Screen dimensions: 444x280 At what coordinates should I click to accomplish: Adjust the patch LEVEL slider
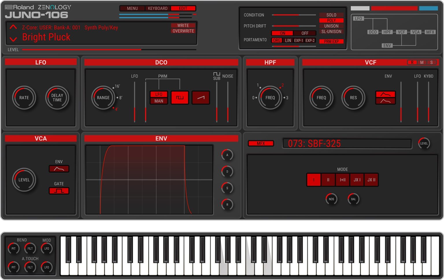[109, 50]
